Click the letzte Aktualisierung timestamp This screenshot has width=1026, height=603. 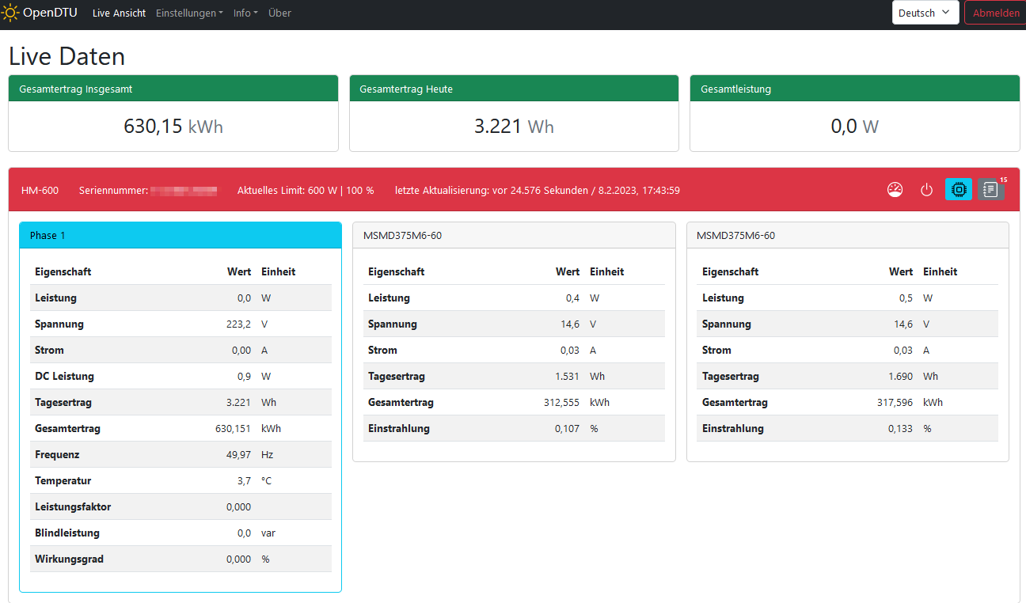(537, 191)
